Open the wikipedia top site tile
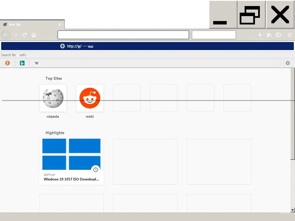295x221 pixels. 53,98
